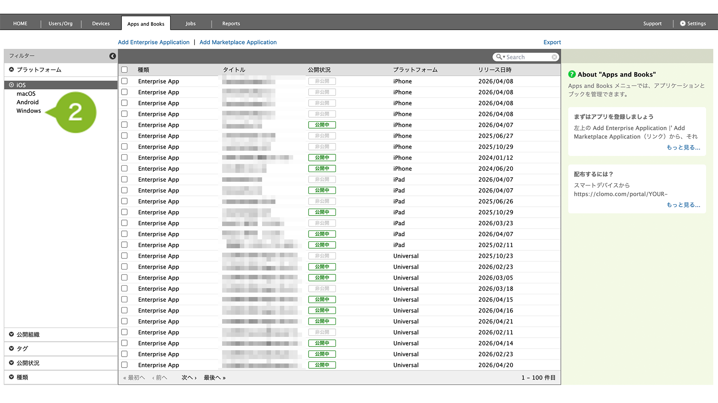The width and height of the screenshot is (718, 403).
Task: Click the date 2026/04/21
Action: pyautogui.click(x=496, y=321)
